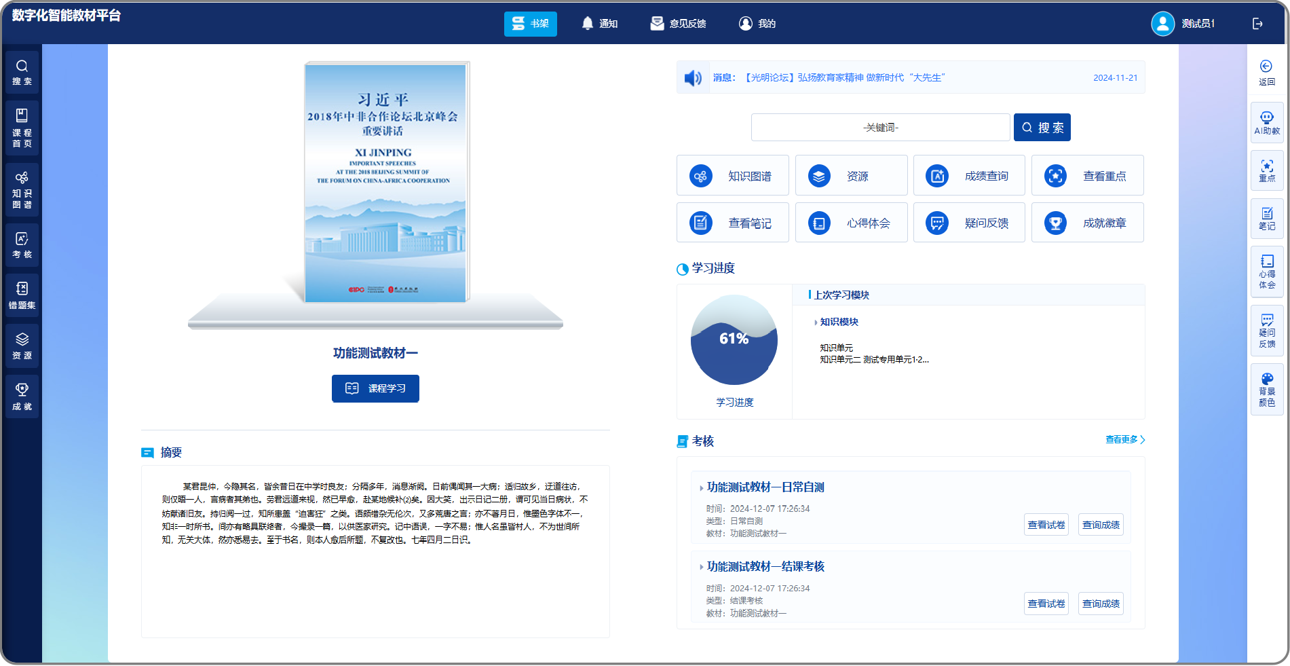Click the 课程学习 button
This screenshot has width=1290, height=666.
(x=375, y=388)
